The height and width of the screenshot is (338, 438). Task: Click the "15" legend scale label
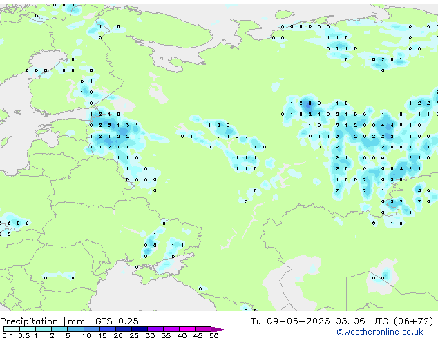(102, 335)
